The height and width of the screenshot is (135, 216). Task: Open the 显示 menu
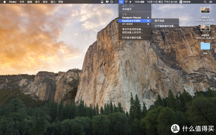point(37,2)
